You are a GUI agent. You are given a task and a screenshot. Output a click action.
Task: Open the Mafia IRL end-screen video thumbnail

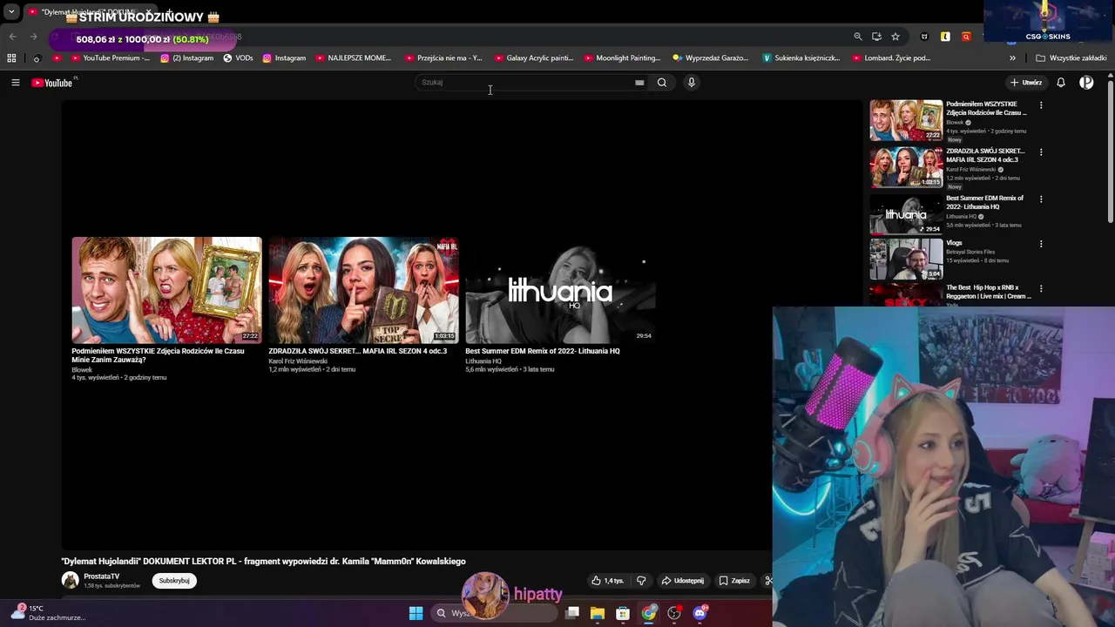coord(363,290)
